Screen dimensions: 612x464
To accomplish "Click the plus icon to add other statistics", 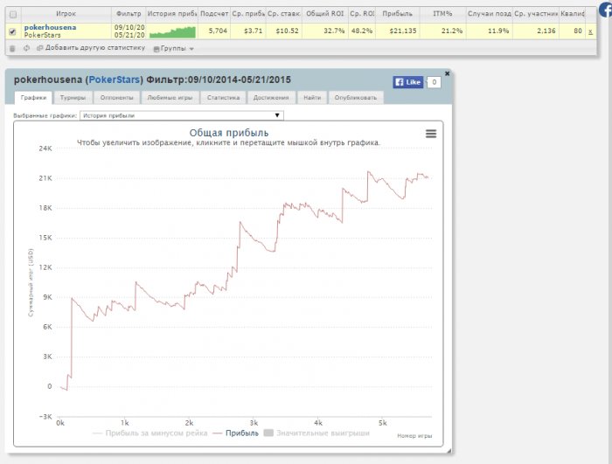I will 39,47.
